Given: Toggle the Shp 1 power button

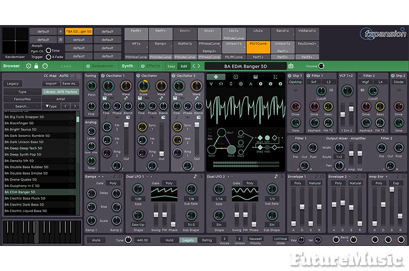Looking at the screenshot, I should tap(289, 76).
